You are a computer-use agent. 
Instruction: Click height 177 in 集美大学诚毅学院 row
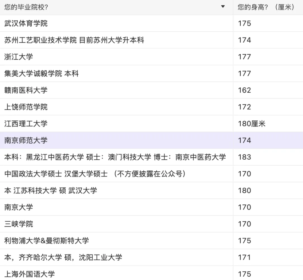268,73
